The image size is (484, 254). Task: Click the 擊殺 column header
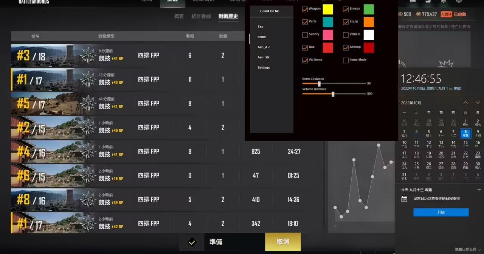click(190, 36)
